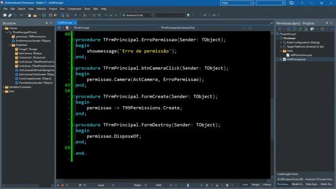Image resolution: width=336 pixels, height=189 pixels.
Task: Click the pin icon of Projects panel
Action: pos(327,23)
